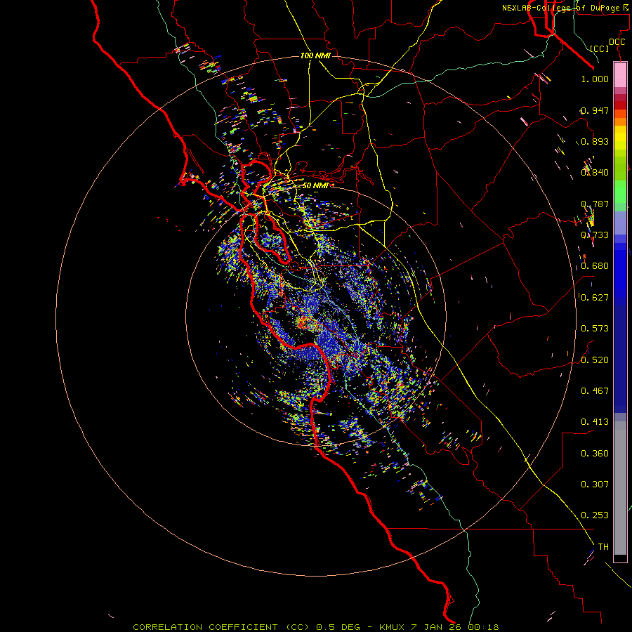632x632 pixels.
Task: Pick the pink segment of the color bar
Action: pyautogui.click(x=620, y=74)
